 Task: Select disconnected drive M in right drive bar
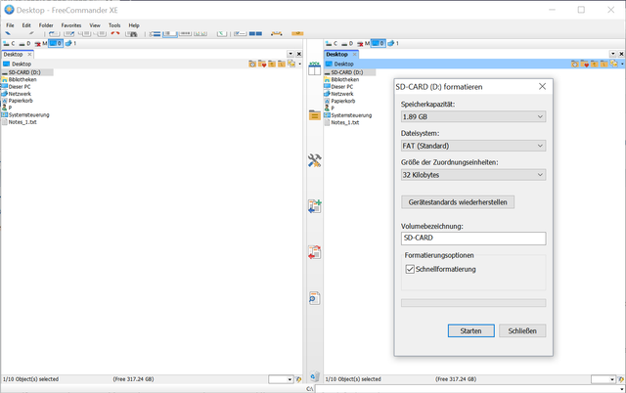tap(363, 43)
